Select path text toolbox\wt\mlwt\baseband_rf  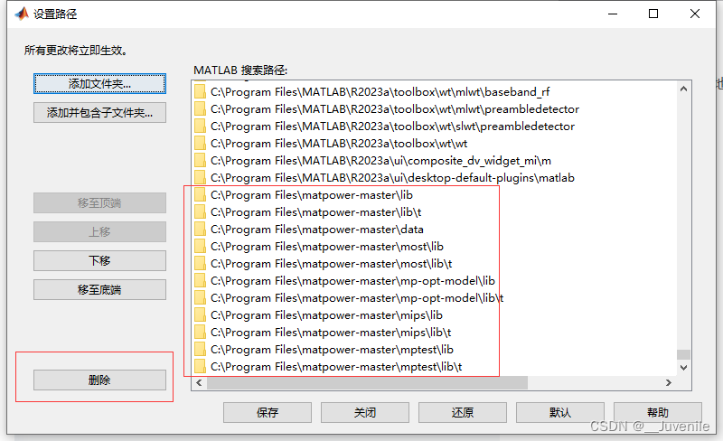click(380, 92)
